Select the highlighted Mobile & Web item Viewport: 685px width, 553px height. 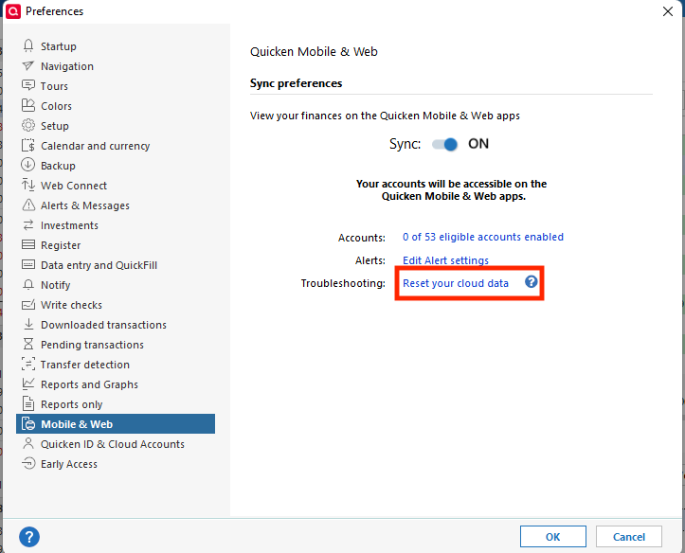pos(116,424)
